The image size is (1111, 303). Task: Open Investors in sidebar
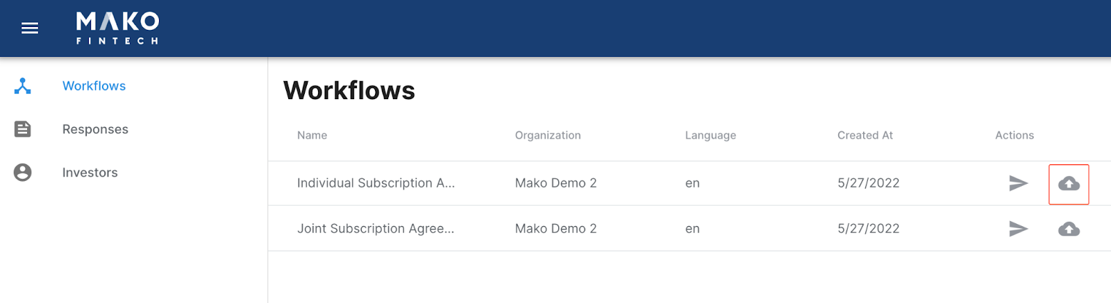pos(90,173)
